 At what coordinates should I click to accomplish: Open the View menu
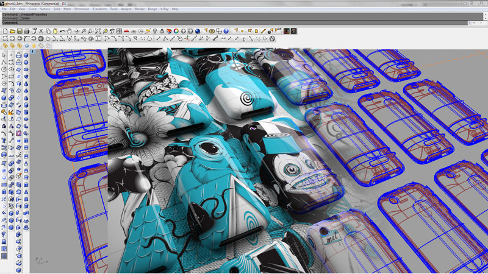[x=22, y=9]
